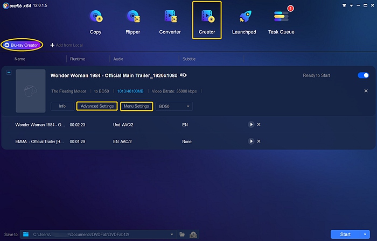377x241 pixels.
Task: Open Advanced Settings
Action: pos(97,106)
